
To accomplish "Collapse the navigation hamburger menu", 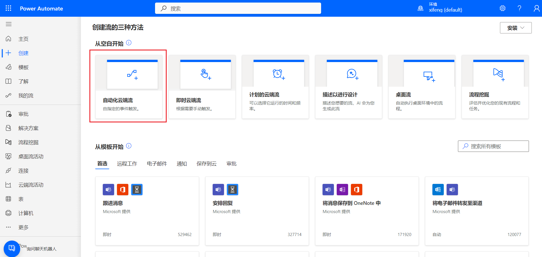I will coord(9,24).
